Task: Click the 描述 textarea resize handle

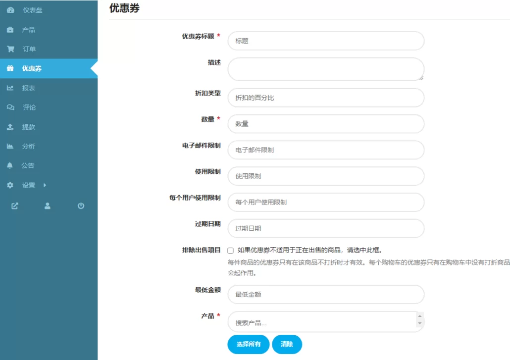Action: click(x=421, y=78)
